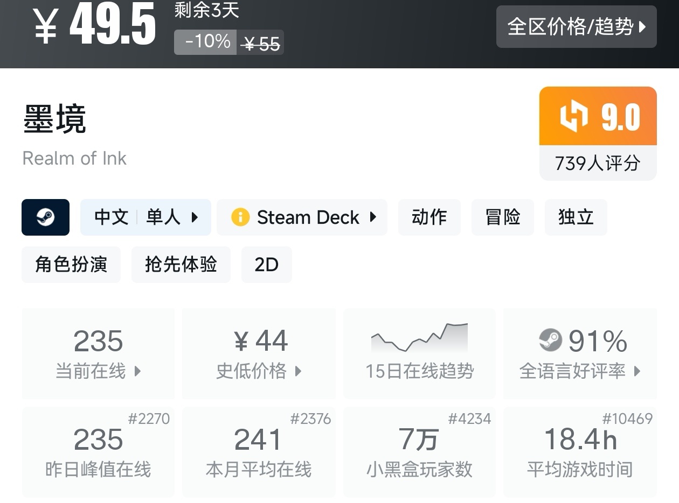Open the 739人评分 rating count

598,163
